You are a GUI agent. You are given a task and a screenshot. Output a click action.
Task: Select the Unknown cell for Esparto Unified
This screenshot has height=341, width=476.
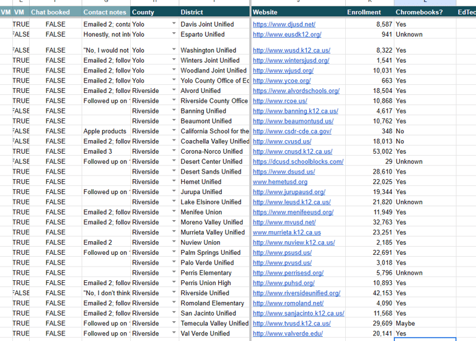pyautogui.click(x=425, y=34)
